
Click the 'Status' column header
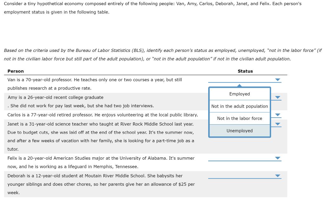pos(245,71)
